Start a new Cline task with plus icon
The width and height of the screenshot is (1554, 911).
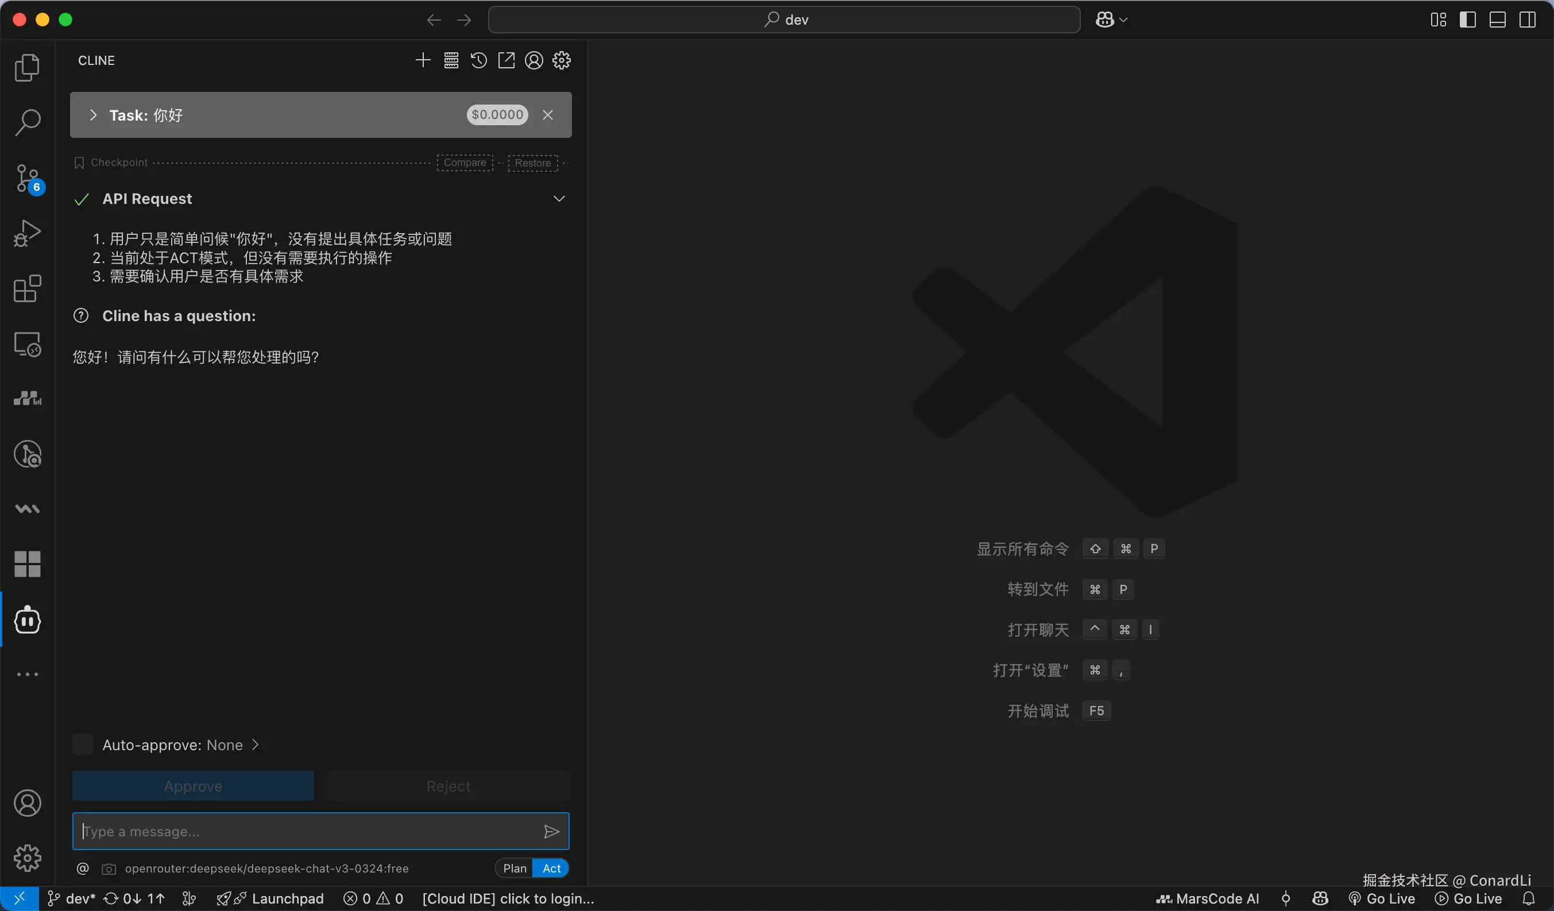tap(423, 60)
